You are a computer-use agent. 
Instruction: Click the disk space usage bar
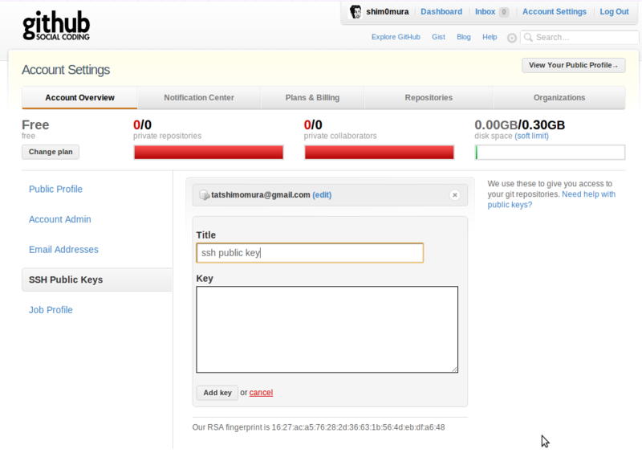(x=550, y=152)
